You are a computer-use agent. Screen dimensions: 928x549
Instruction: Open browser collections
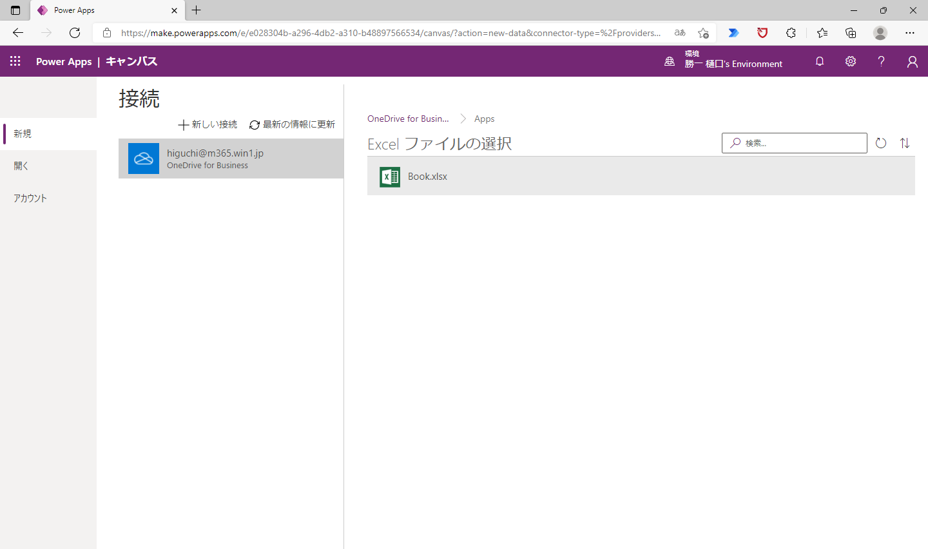(x=851, y=33)
